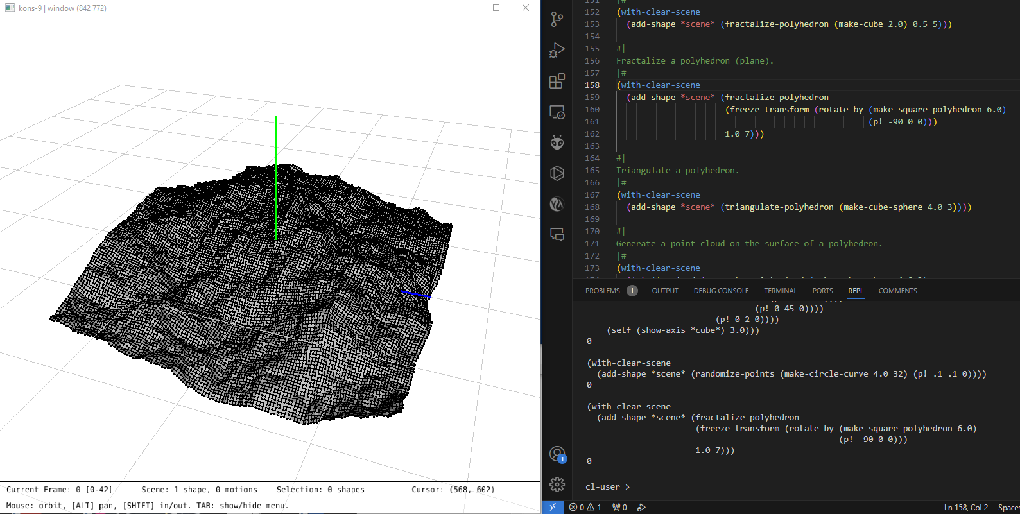Image resolution: width=1020 pixels, height=514 pixels.
Task: Open the Source Control view
Action: point(557,19)
